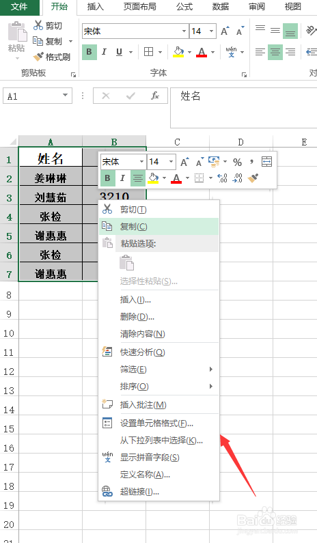Toggle Italic in the mini toolbar
Image resolution: width=317 pixels, height=543 pixels.
(122, 178)
